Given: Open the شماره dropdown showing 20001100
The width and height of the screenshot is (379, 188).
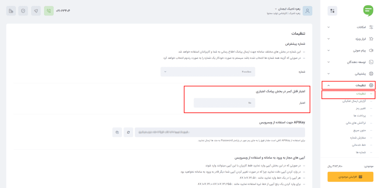Looking at the screenshot, I should (208, 72).
